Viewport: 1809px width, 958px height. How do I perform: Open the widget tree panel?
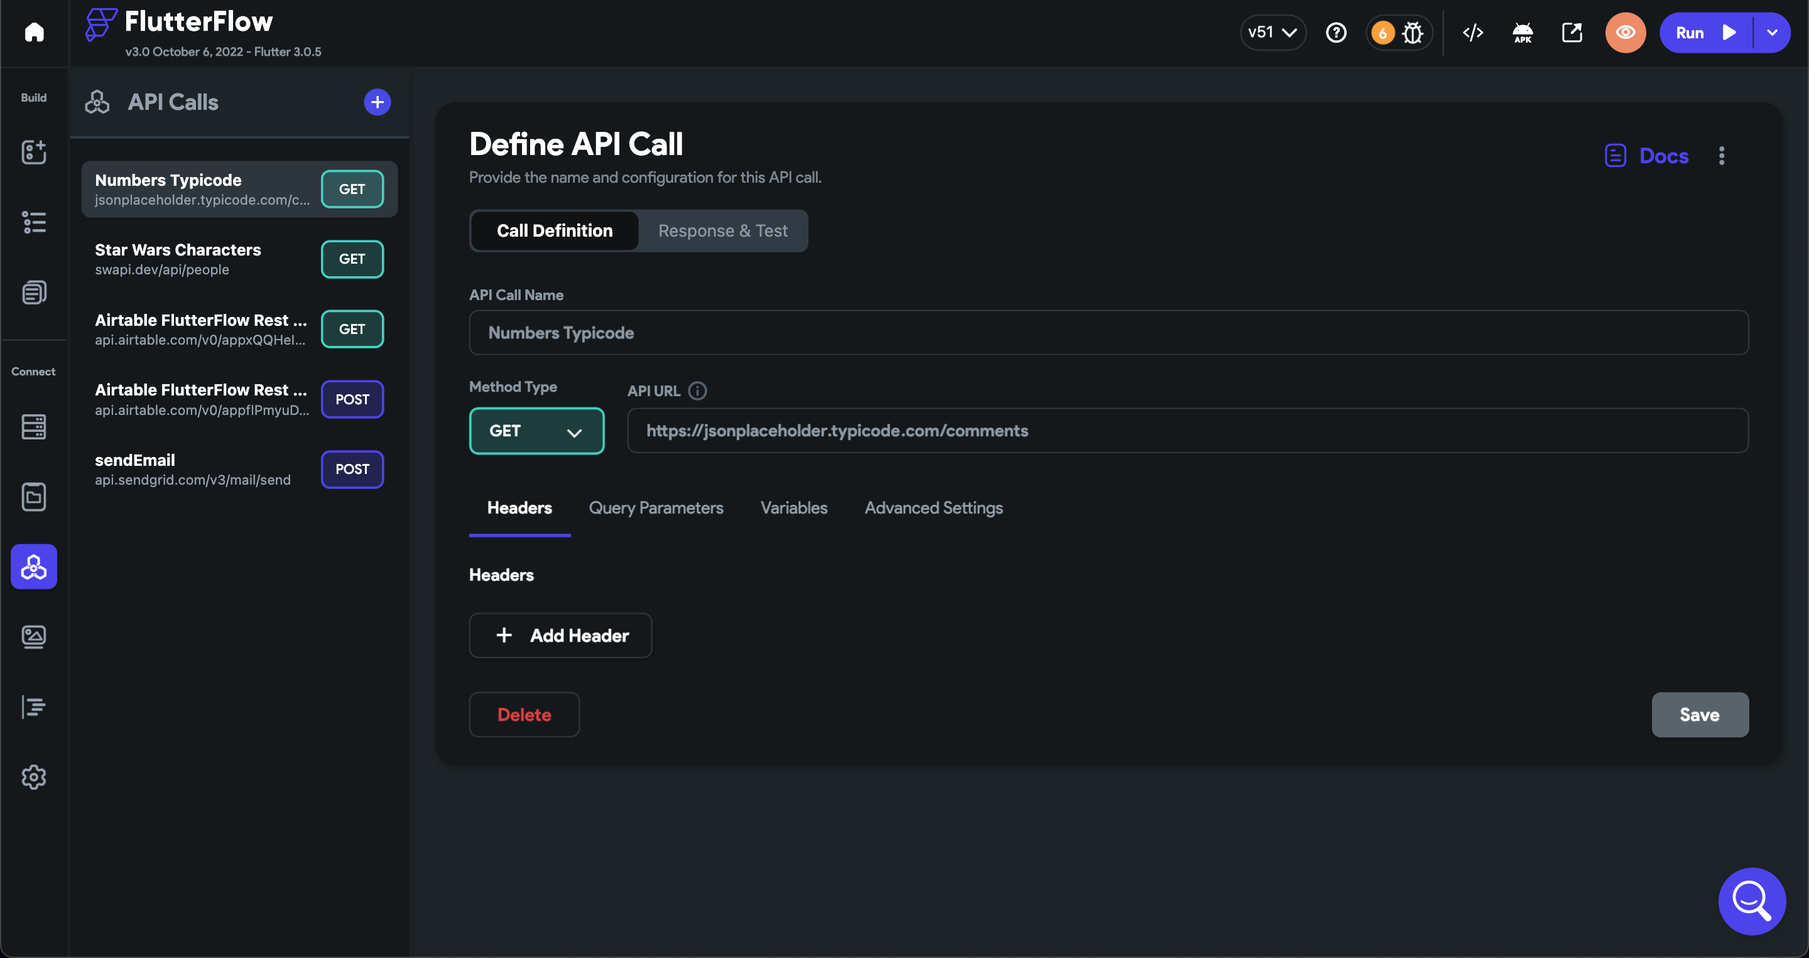[34, 222]
